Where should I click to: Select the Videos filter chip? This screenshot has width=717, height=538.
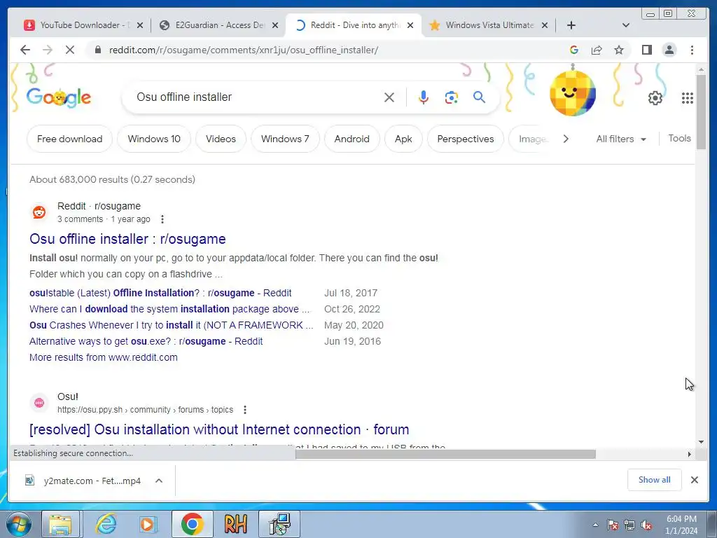(x=221, y=139)
